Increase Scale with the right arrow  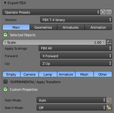[x=104, y=42]
